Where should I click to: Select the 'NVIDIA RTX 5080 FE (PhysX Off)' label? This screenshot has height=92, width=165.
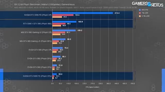(x=38, y=15)
